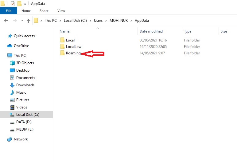Open MEDIA (E:) drive in sidebar

coord(25,129)
